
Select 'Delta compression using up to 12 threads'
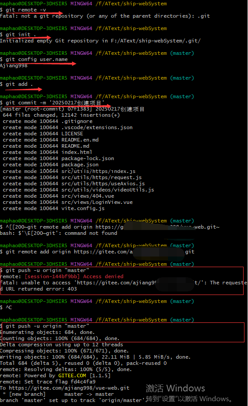[61, 345]
